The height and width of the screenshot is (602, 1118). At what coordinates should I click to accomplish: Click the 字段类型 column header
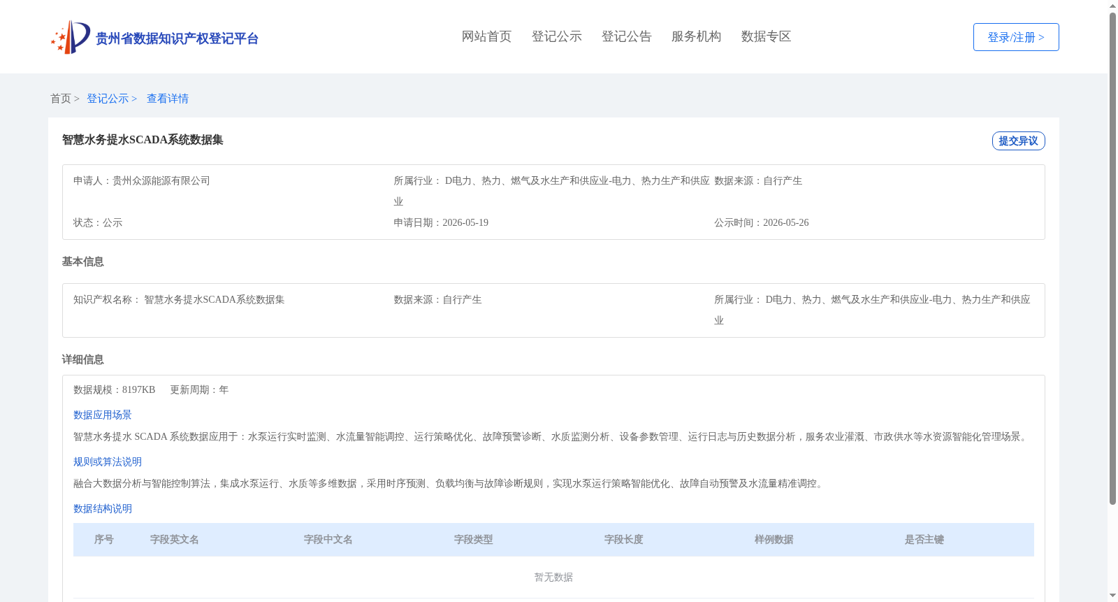point(474,539)
